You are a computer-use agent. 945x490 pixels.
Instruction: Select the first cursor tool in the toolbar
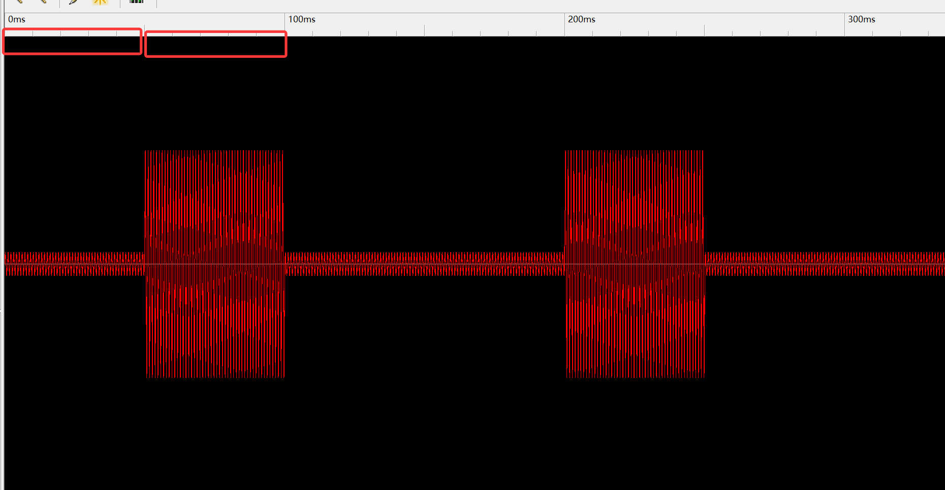(x=20, y=2)
